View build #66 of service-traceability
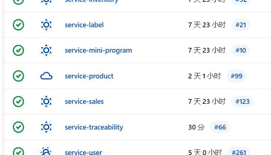Image resolution: width=271 pixels, height=155 pixels. pos(220,127)
